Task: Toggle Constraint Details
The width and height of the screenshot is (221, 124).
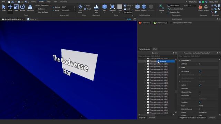Action: click(x=175, y=9)
